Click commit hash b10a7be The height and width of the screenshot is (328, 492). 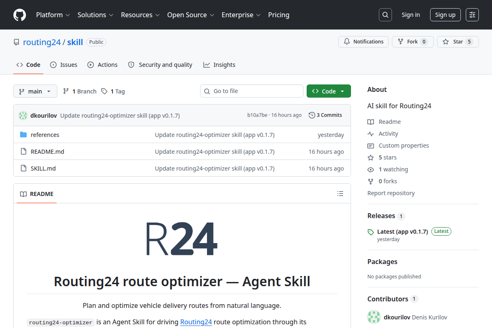tap(257, 115)
